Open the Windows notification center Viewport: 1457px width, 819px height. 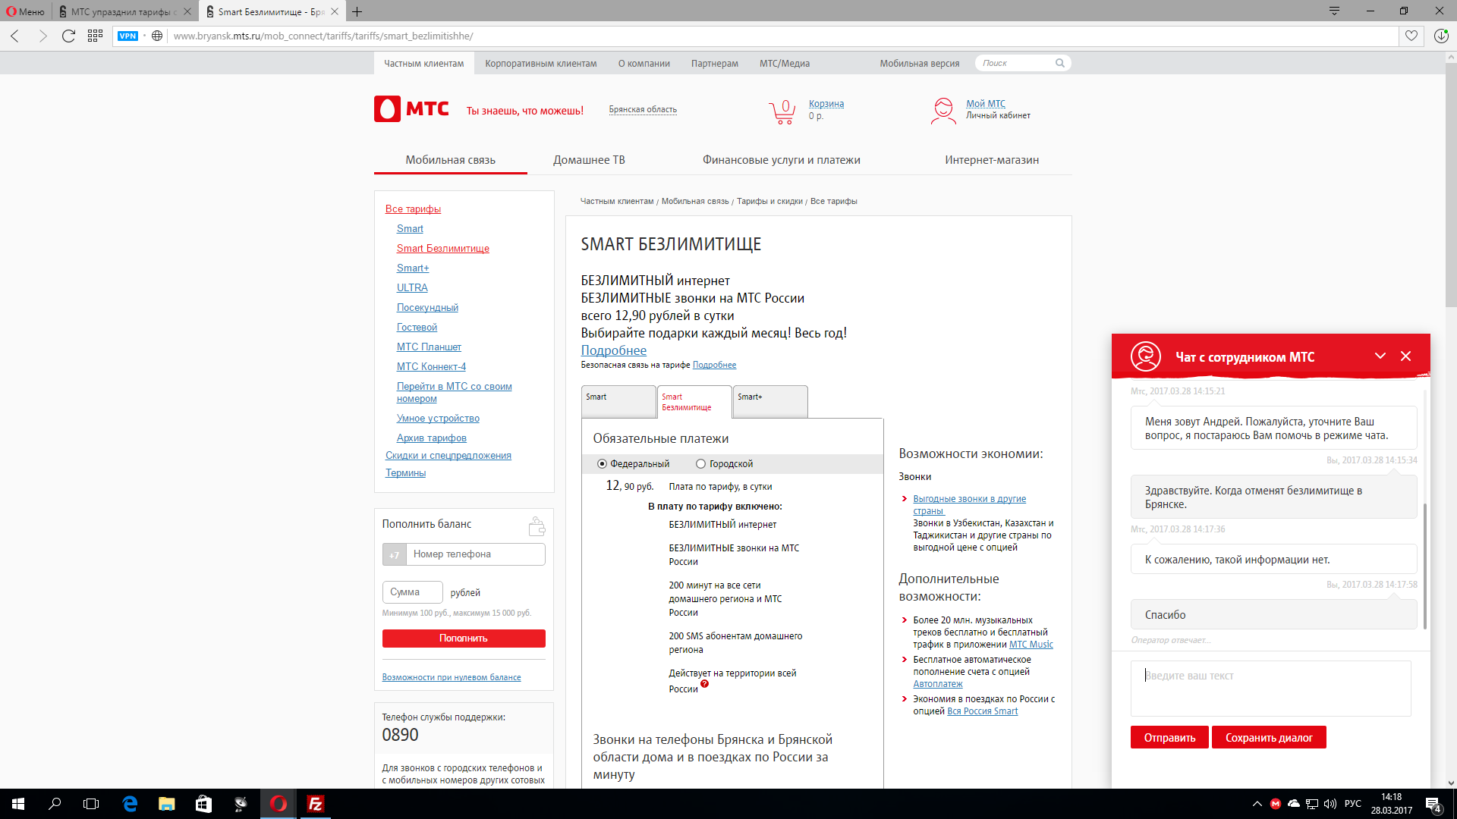click(1433, 804)
